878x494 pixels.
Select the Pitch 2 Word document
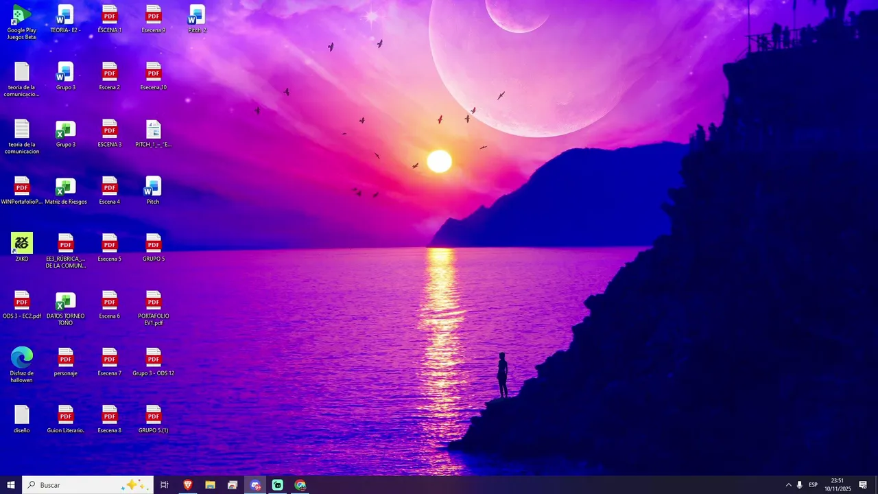(x=198, y=19)
